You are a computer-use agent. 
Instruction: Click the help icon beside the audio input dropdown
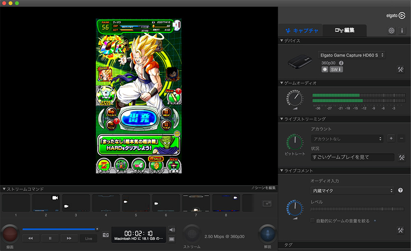400,190
